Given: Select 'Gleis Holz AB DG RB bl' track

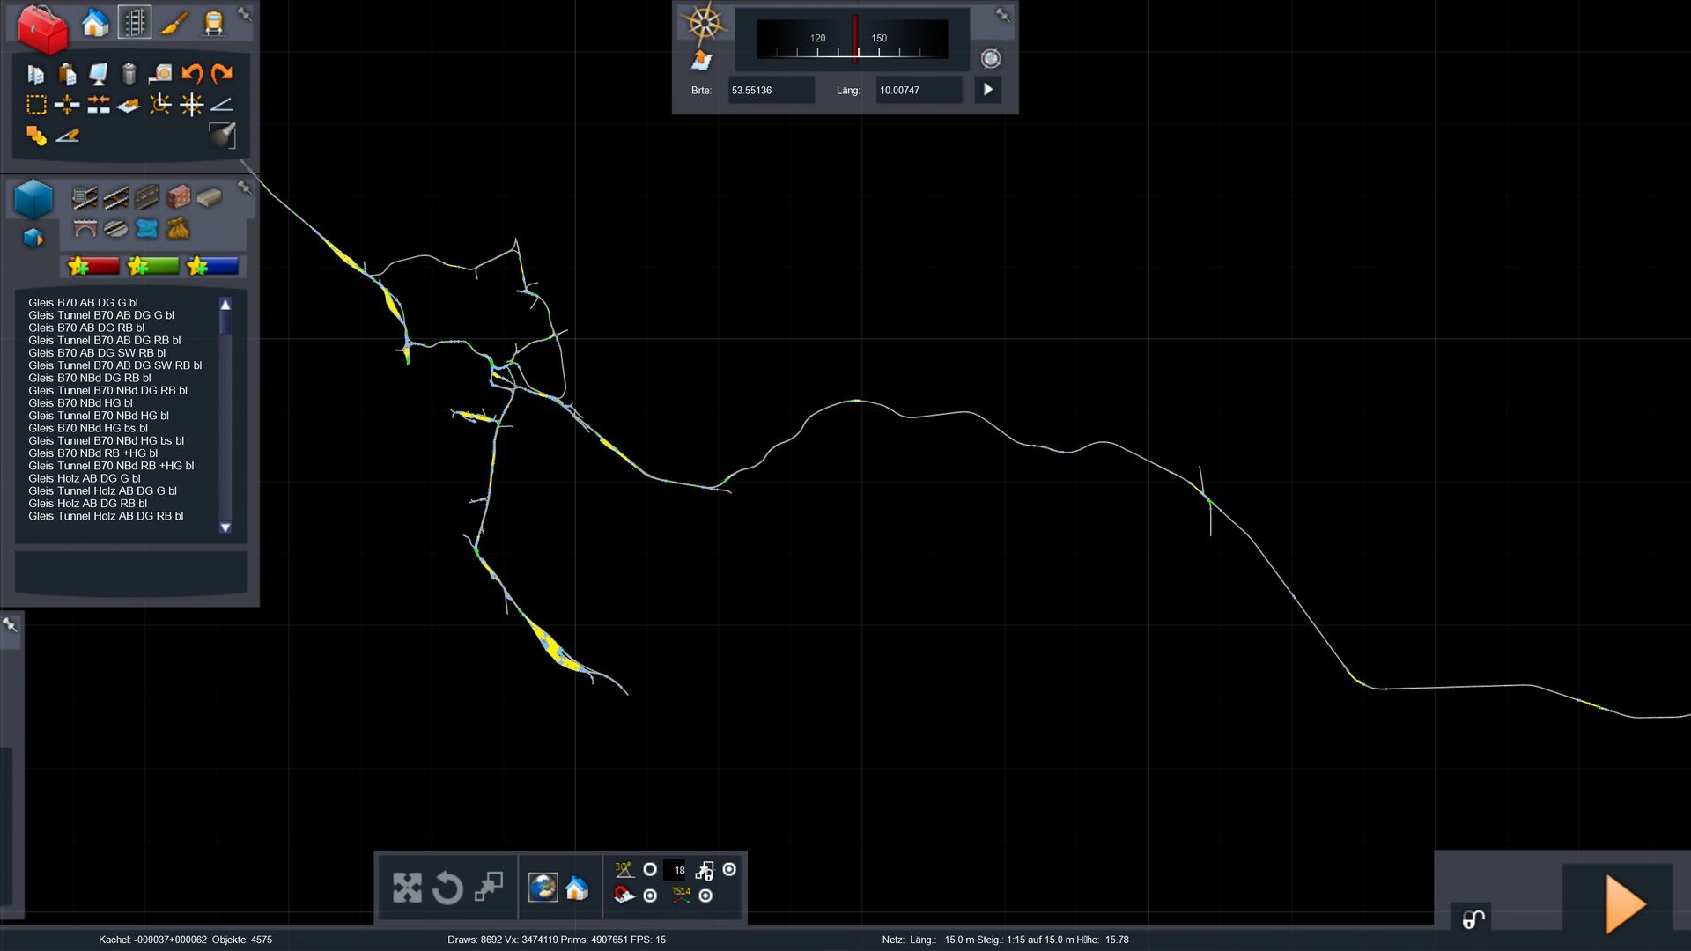Looking at the screenshot, I should point(87,504).
